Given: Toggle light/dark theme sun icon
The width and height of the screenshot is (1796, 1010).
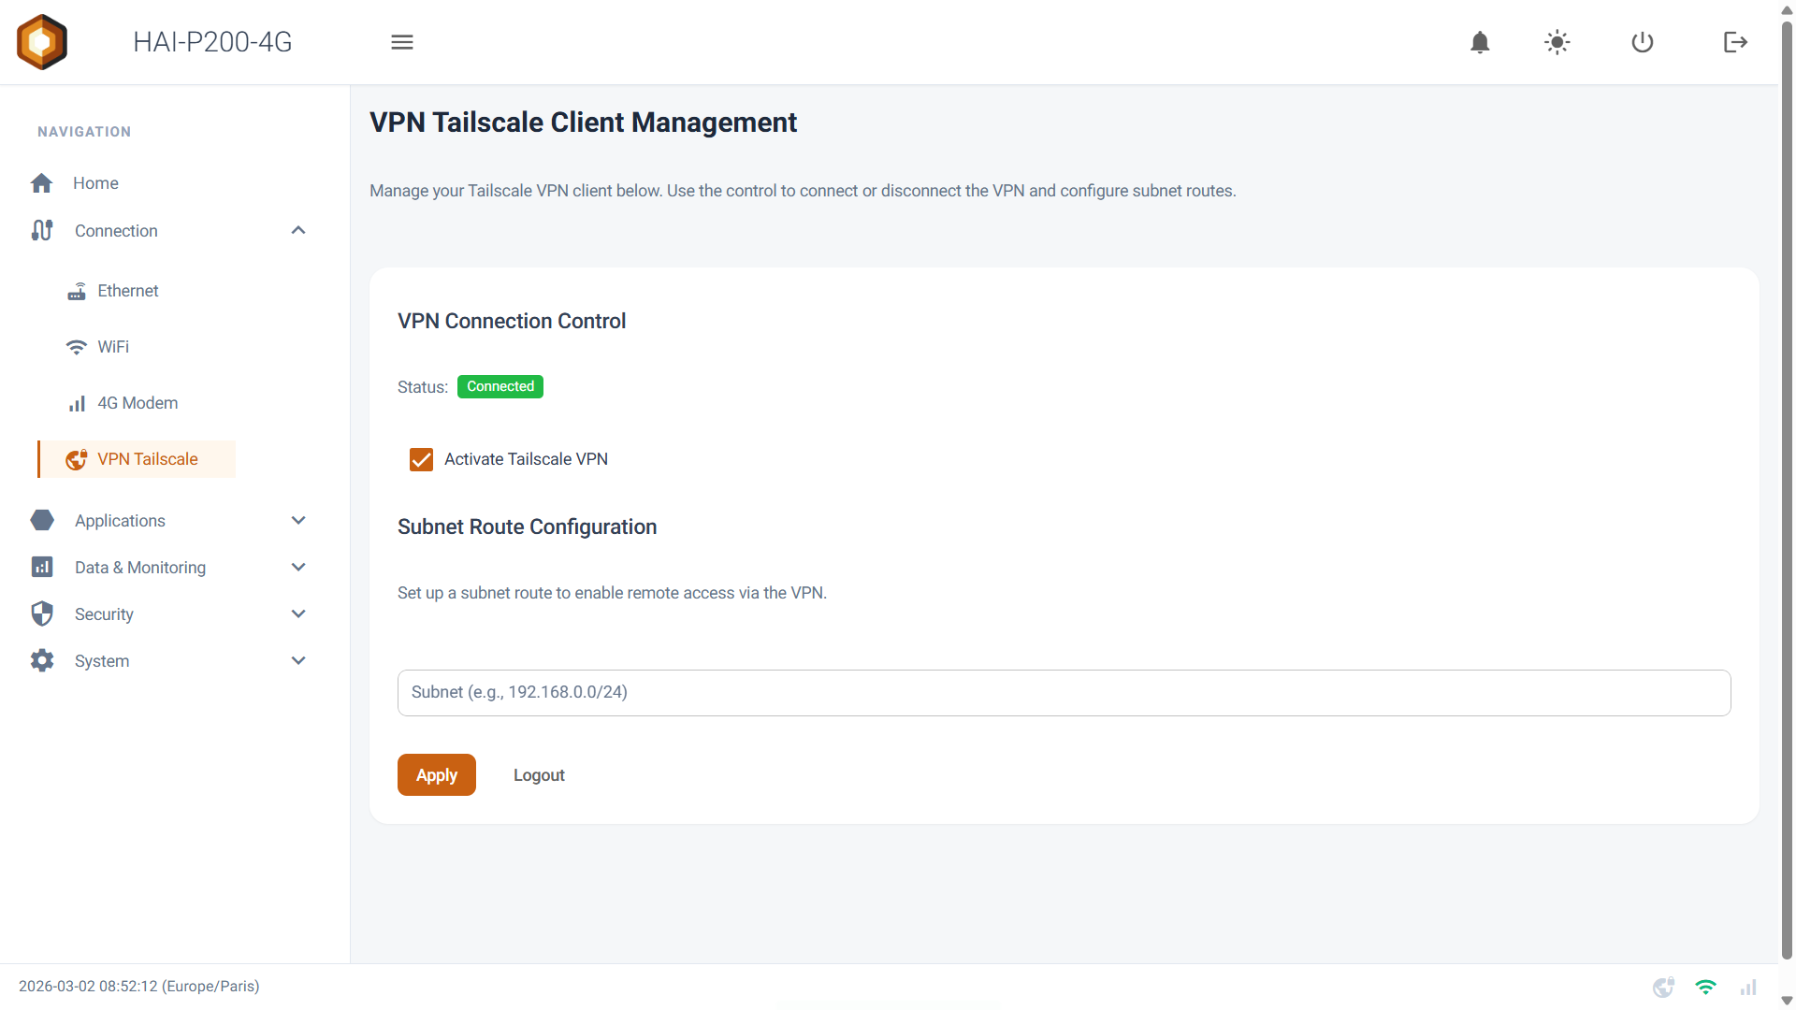Looking at the screenshot, I should [1557, 42].
